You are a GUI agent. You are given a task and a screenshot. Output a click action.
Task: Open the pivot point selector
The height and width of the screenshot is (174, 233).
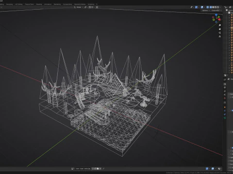(85, 7)
